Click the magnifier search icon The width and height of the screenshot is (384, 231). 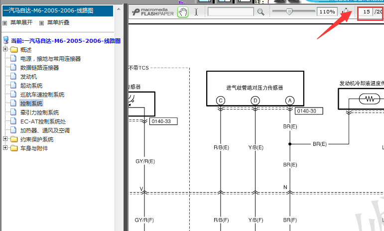click(x=261, y=12)
